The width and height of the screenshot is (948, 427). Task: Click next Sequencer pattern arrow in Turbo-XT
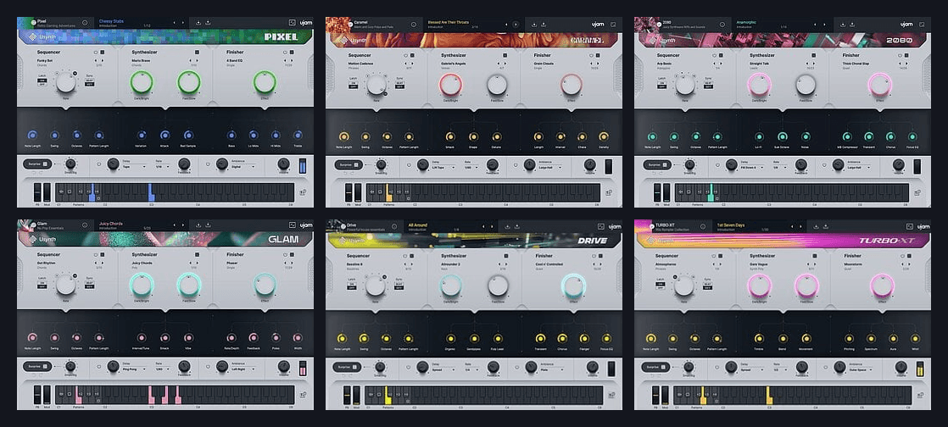pos(721,263)
